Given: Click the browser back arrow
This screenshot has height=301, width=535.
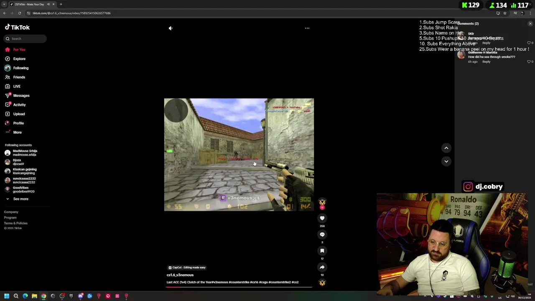Looking at the screenshot, I should click(5, 13).
